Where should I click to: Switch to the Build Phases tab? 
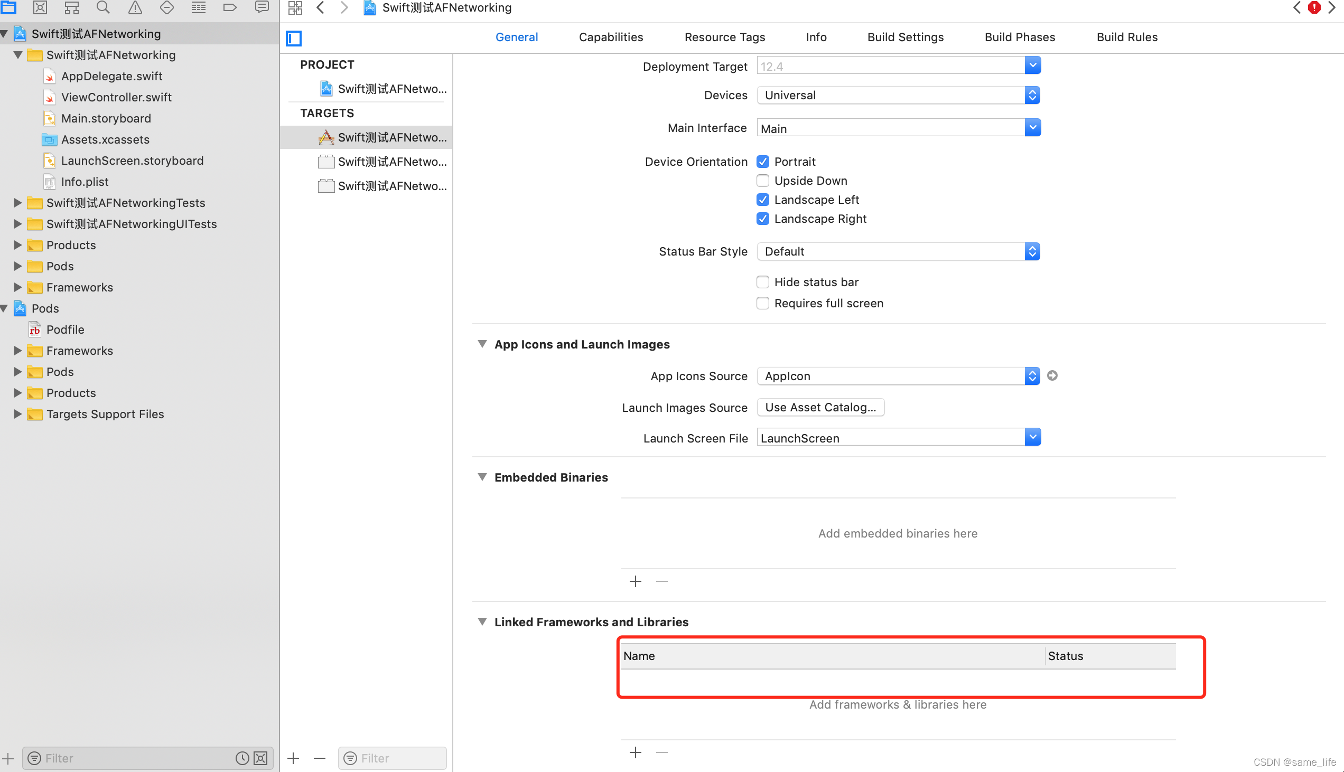click(1020, 37)
